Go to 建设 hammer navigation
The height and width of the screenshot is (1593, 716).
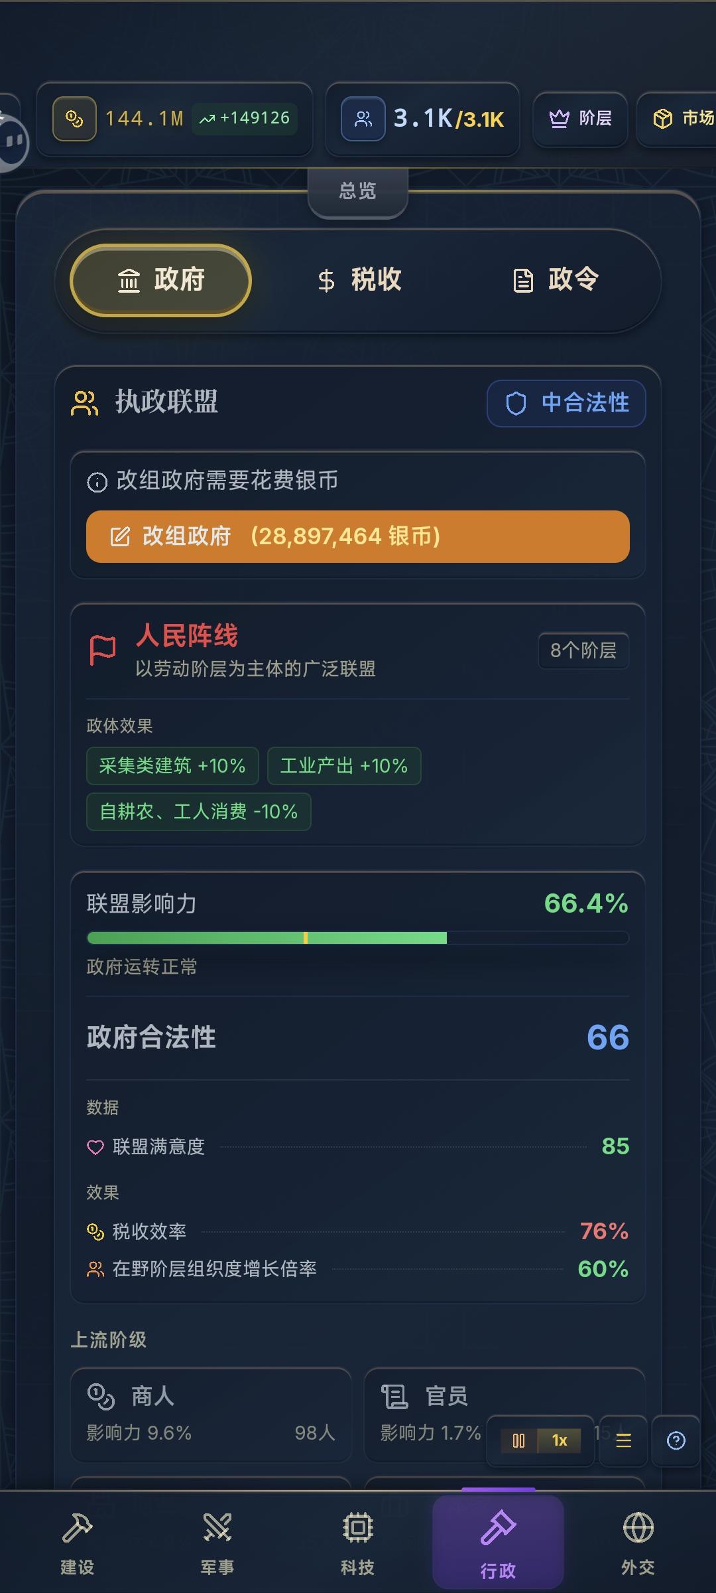(78, 1541)
